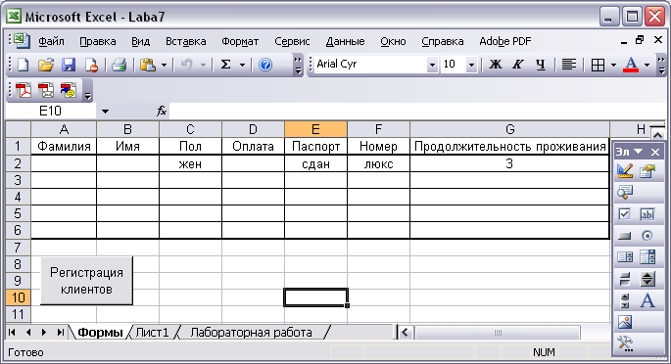Open a file with the folder icon

[46, 65]
